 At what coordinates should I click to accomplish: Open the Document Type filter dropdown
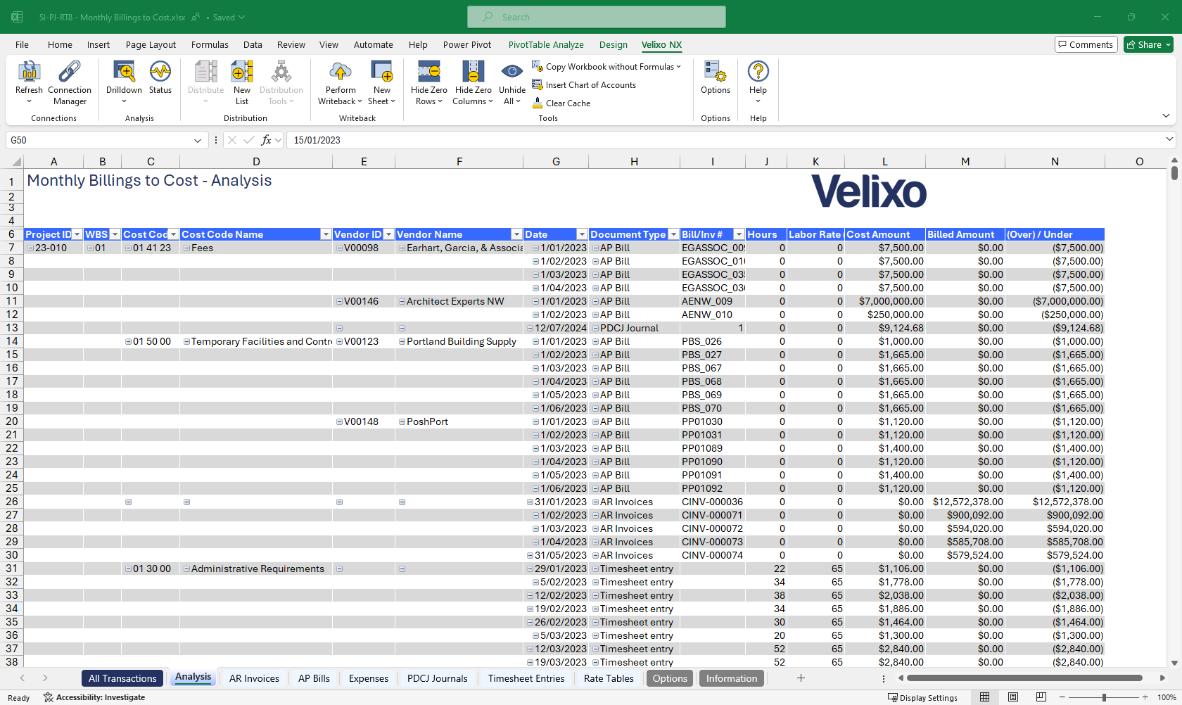[673, 234]
